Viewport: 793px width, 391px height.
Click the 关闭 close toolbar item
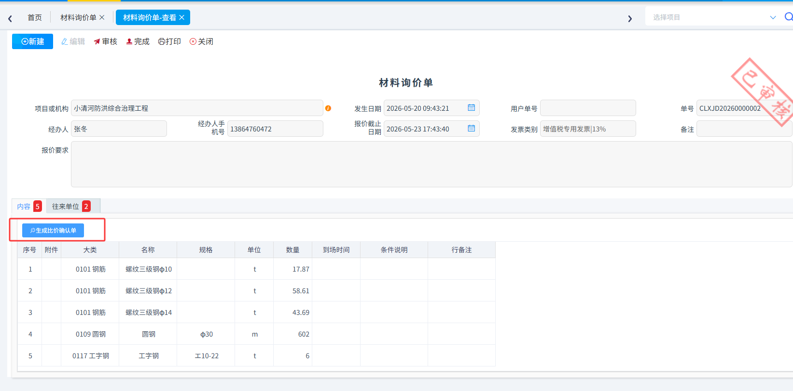(201, 41)
